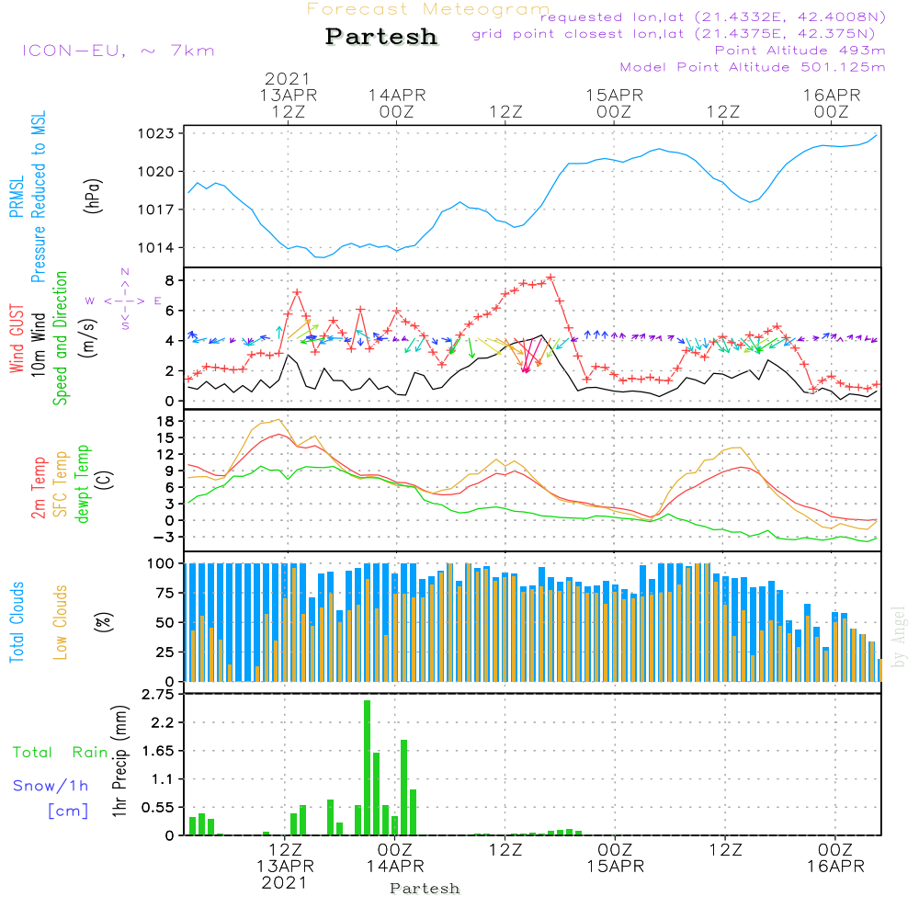Click the '[cm]' snow unit label
Image resolution: width=919 pixels, height=919 pixels.
(x=68, y=811)
